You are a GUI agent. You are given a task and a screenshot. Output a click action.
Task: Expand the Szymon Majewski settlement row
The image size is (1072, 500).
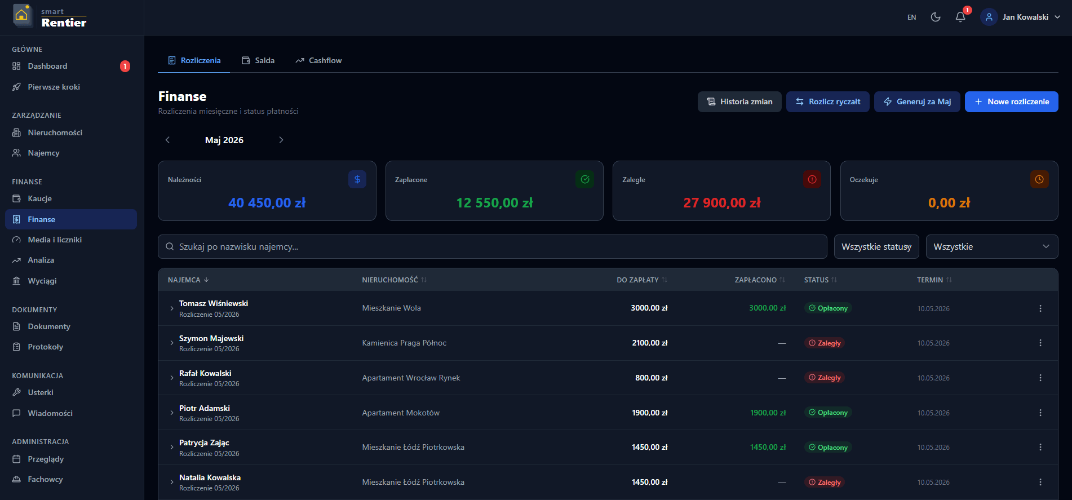pos(172,343)
